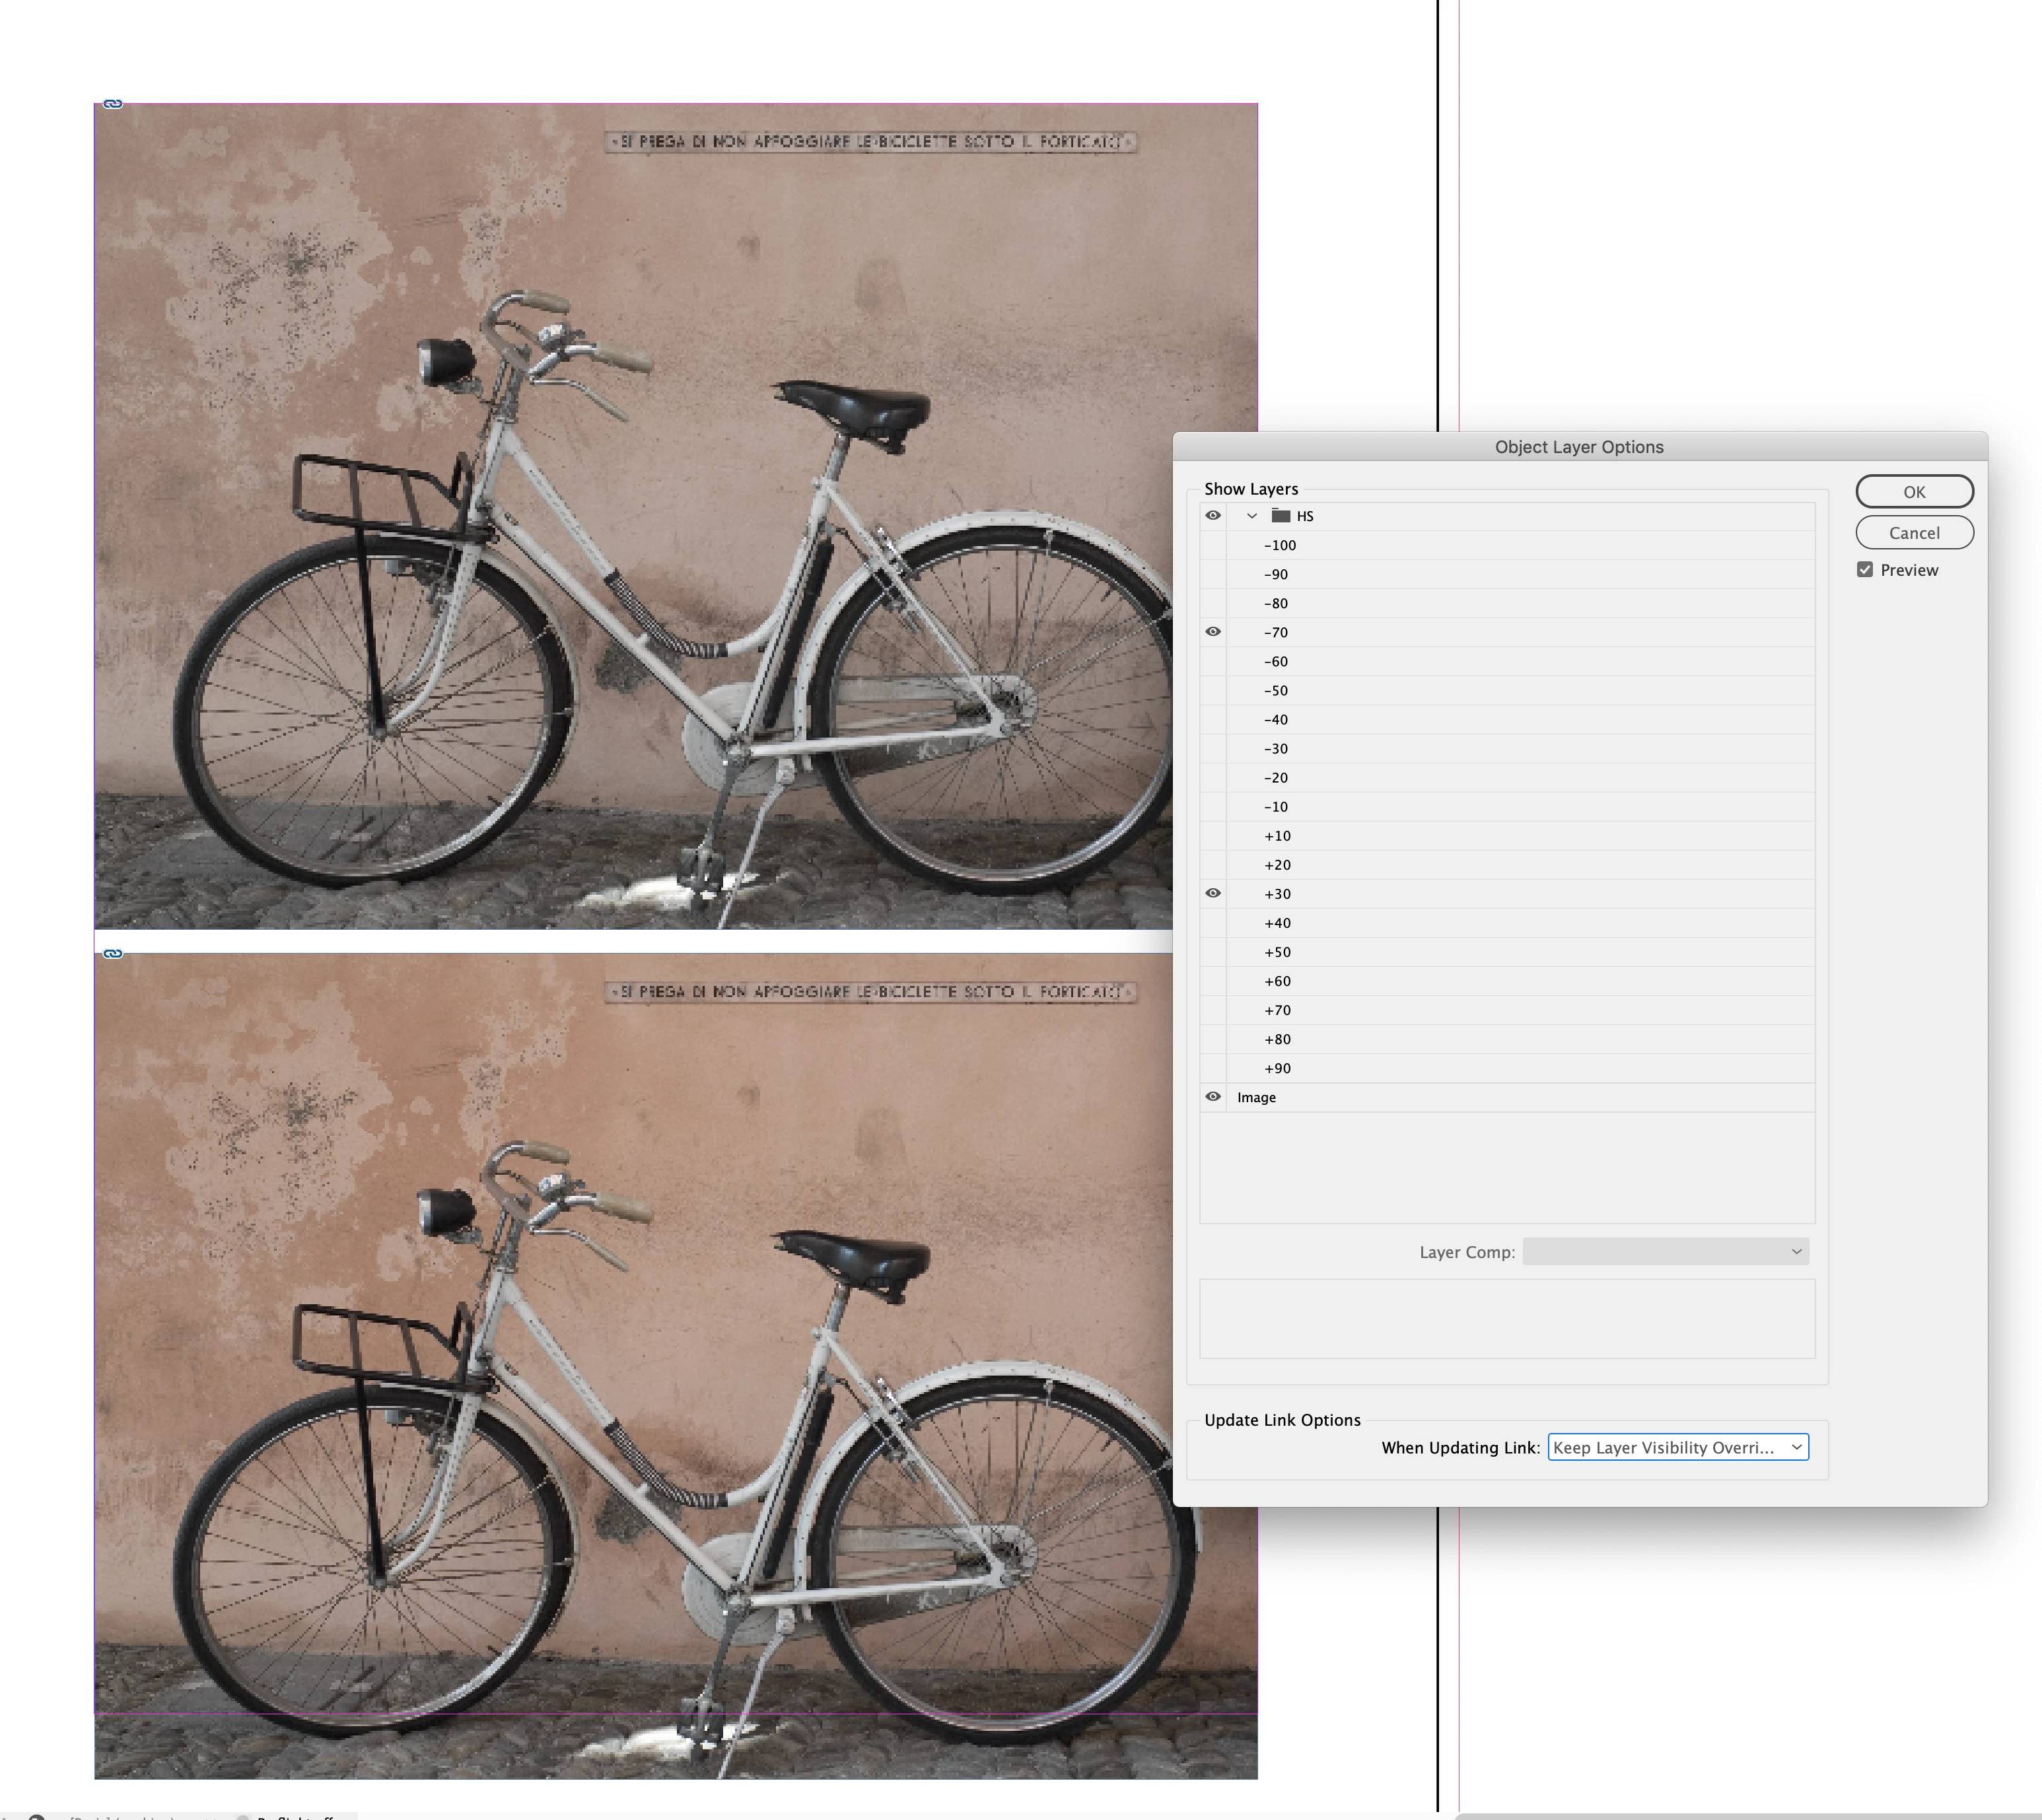
Task: Toggle visibility eye of +30 layer
Action: coord(1213,894)
